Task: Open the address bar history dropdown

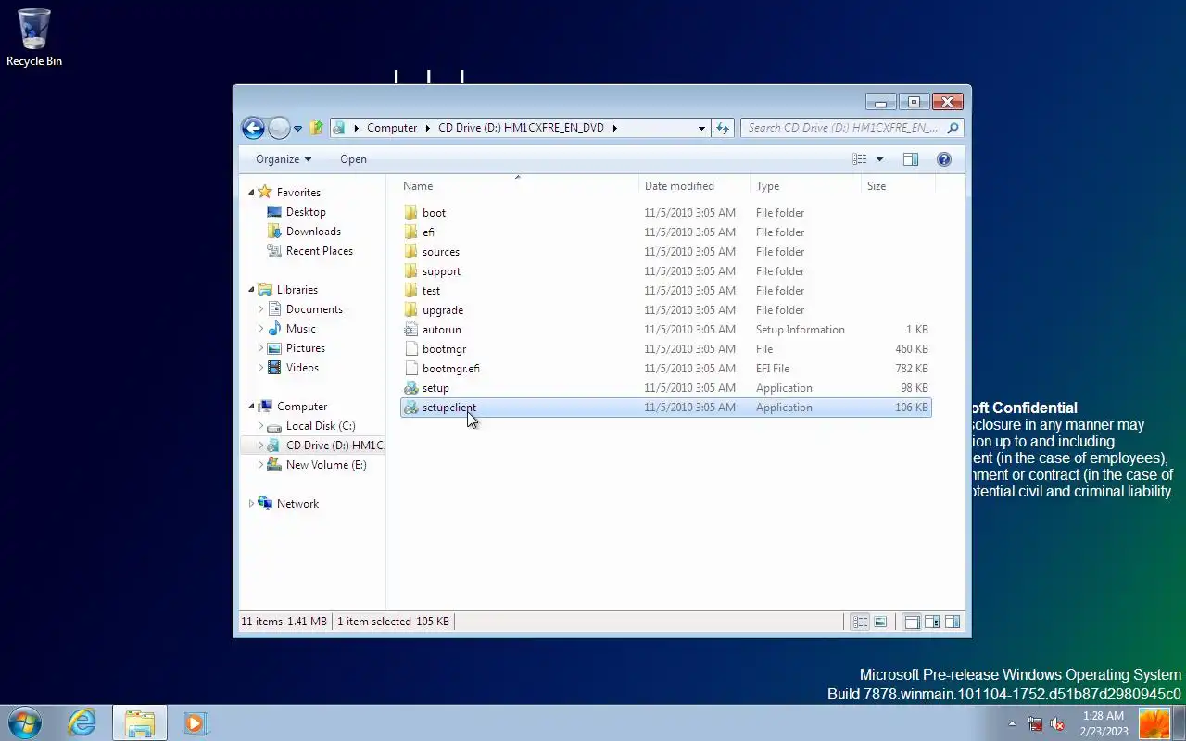Action: tap(701, 128)
